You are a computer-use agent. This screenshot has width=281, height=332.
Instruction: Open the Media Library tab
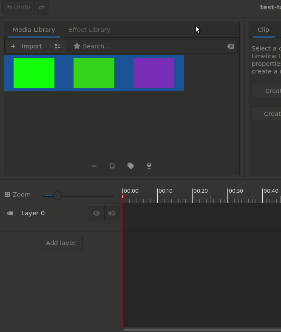34,30
